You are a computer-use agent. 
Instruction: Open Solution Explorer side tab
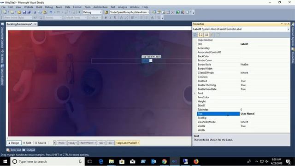tap(293, 34)
